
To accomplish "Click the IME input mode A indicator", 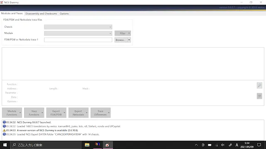I will click(x=237, y=145).
